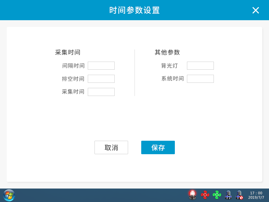Click the 系统时间 label
The width and height of the screenshot is (269, 202).
pos(172,79)
